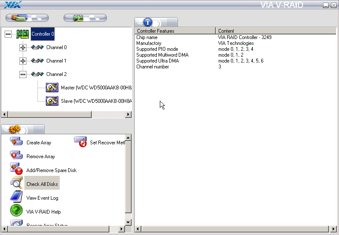The width and height of the screenshot is (339, 235).
Task: Click the Remove Array icon
Action: pyautogui.click(x=16, y=155)
